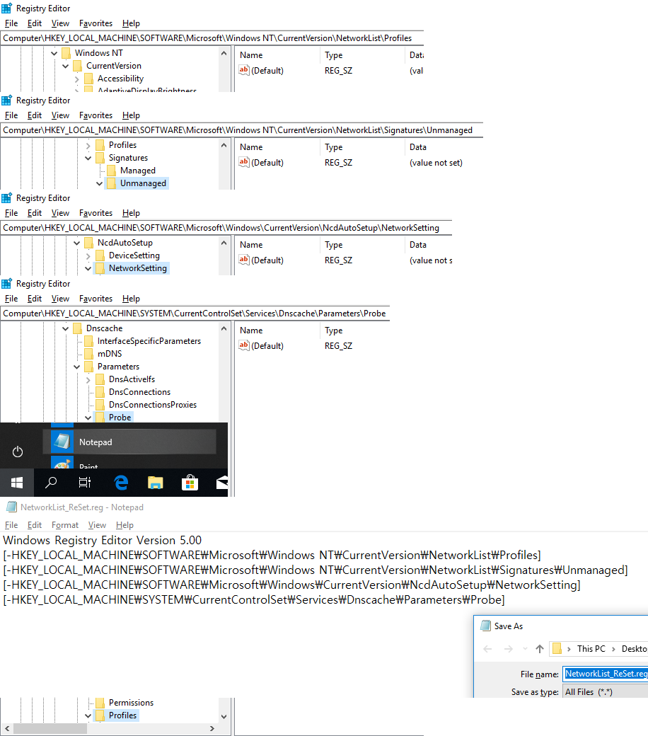Open File Explorer from the taskbar
The image size is (648, 736).
155,483
